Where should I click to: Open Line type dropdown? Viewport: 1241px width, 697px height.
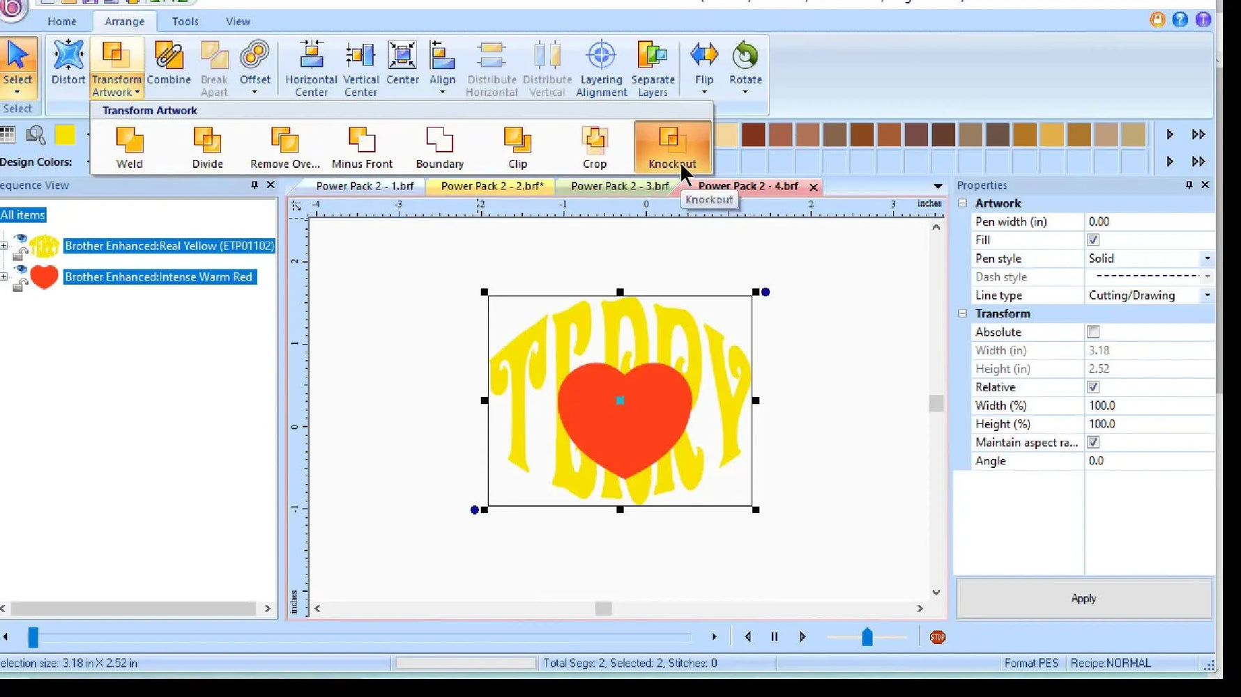coord(1208,295)
